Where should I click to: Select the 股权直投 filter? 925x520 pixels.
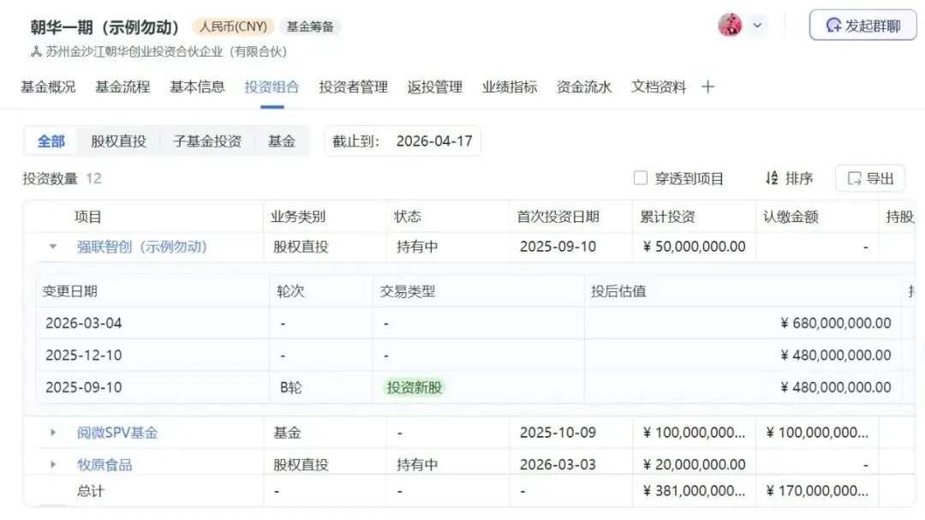(119, 140)
